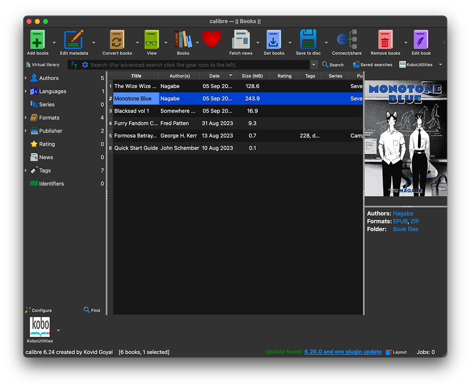Toggle the full text search icon
This screenshot has height=388, width=470.
pos(74,65)
